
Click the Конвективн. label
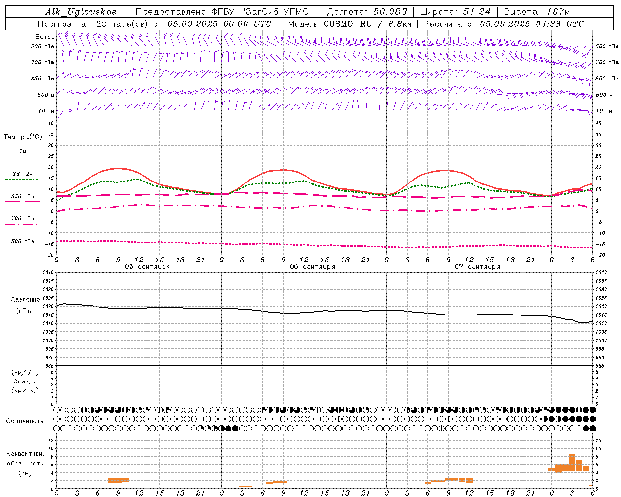(x=25, y=454)
